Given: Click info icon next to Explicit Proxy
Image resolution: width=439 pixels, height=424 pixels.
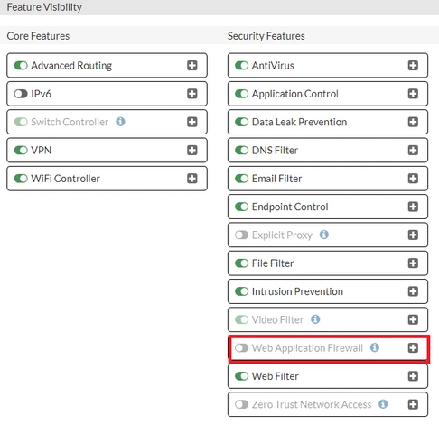Looking at the screenshot, I should tap(324, 235).
